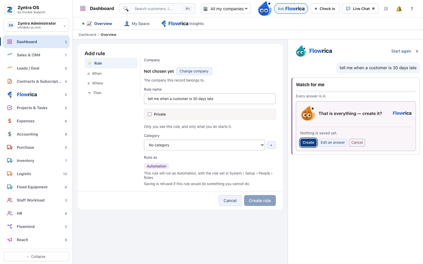Tick the Private checkbox
This screenshot has width=423, height=264.
(x=150, y=114)
